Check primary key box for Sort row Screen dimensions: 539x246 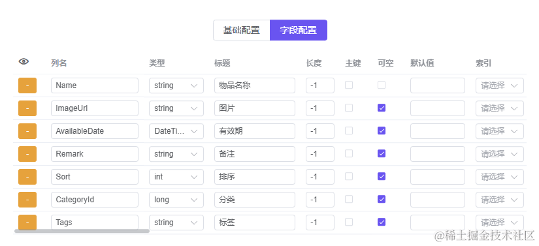[349, 176]
